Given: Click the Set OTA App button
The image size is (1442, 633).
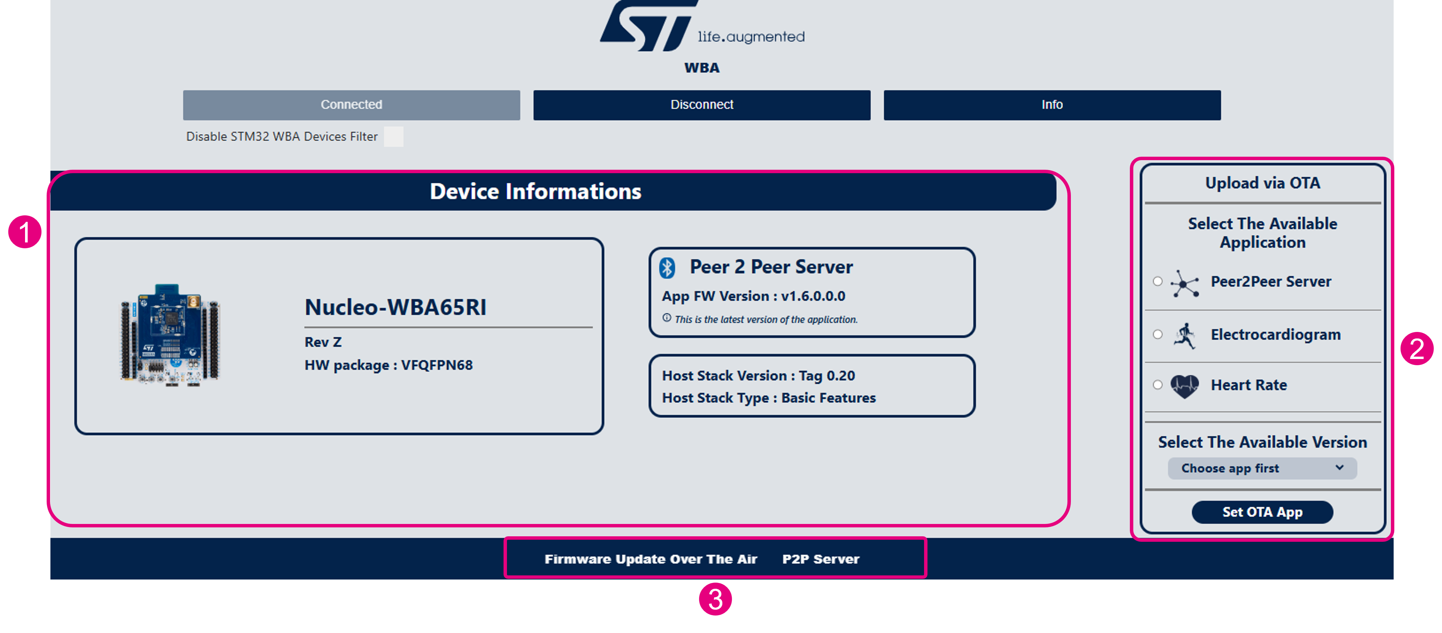Looking at the screenshot, I should (x=1262, y=512).
